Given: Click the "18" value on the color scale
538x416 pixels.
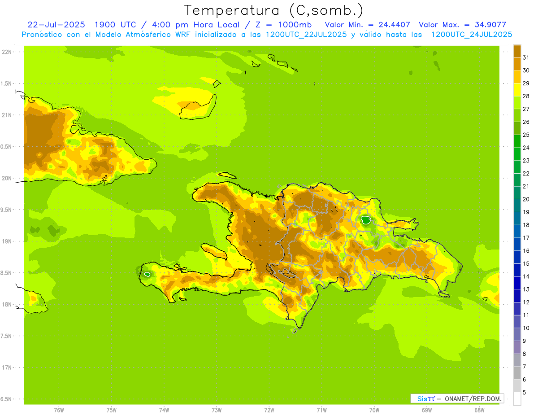Looking at the screenshot, I should pyautogui.click(x=526, y=225).
